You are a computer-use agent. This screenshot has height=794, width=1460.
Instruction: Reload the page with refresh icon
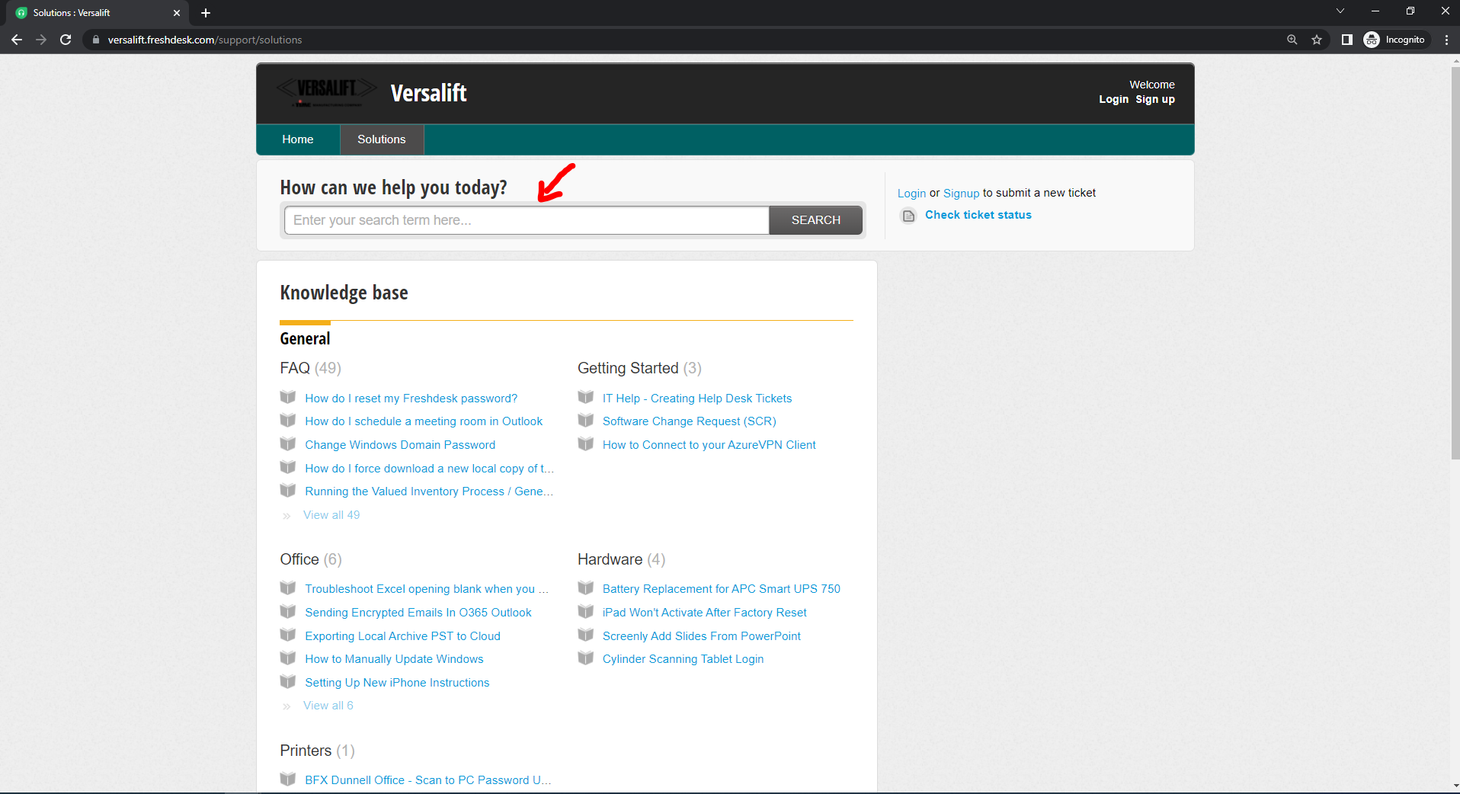click(66, 40)
